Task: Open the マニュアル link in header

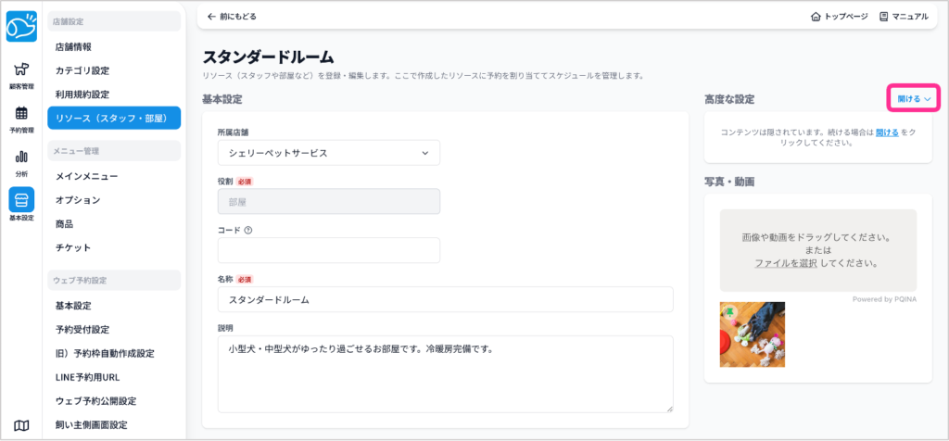Action: pos(903,17)
